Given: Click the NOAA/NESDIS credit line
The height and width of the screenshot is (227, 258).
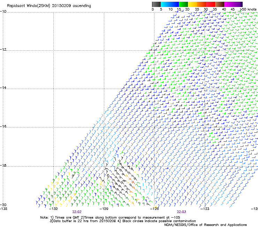Looking at the screenshot, I should pyautogui.click(x=205, y=225).
